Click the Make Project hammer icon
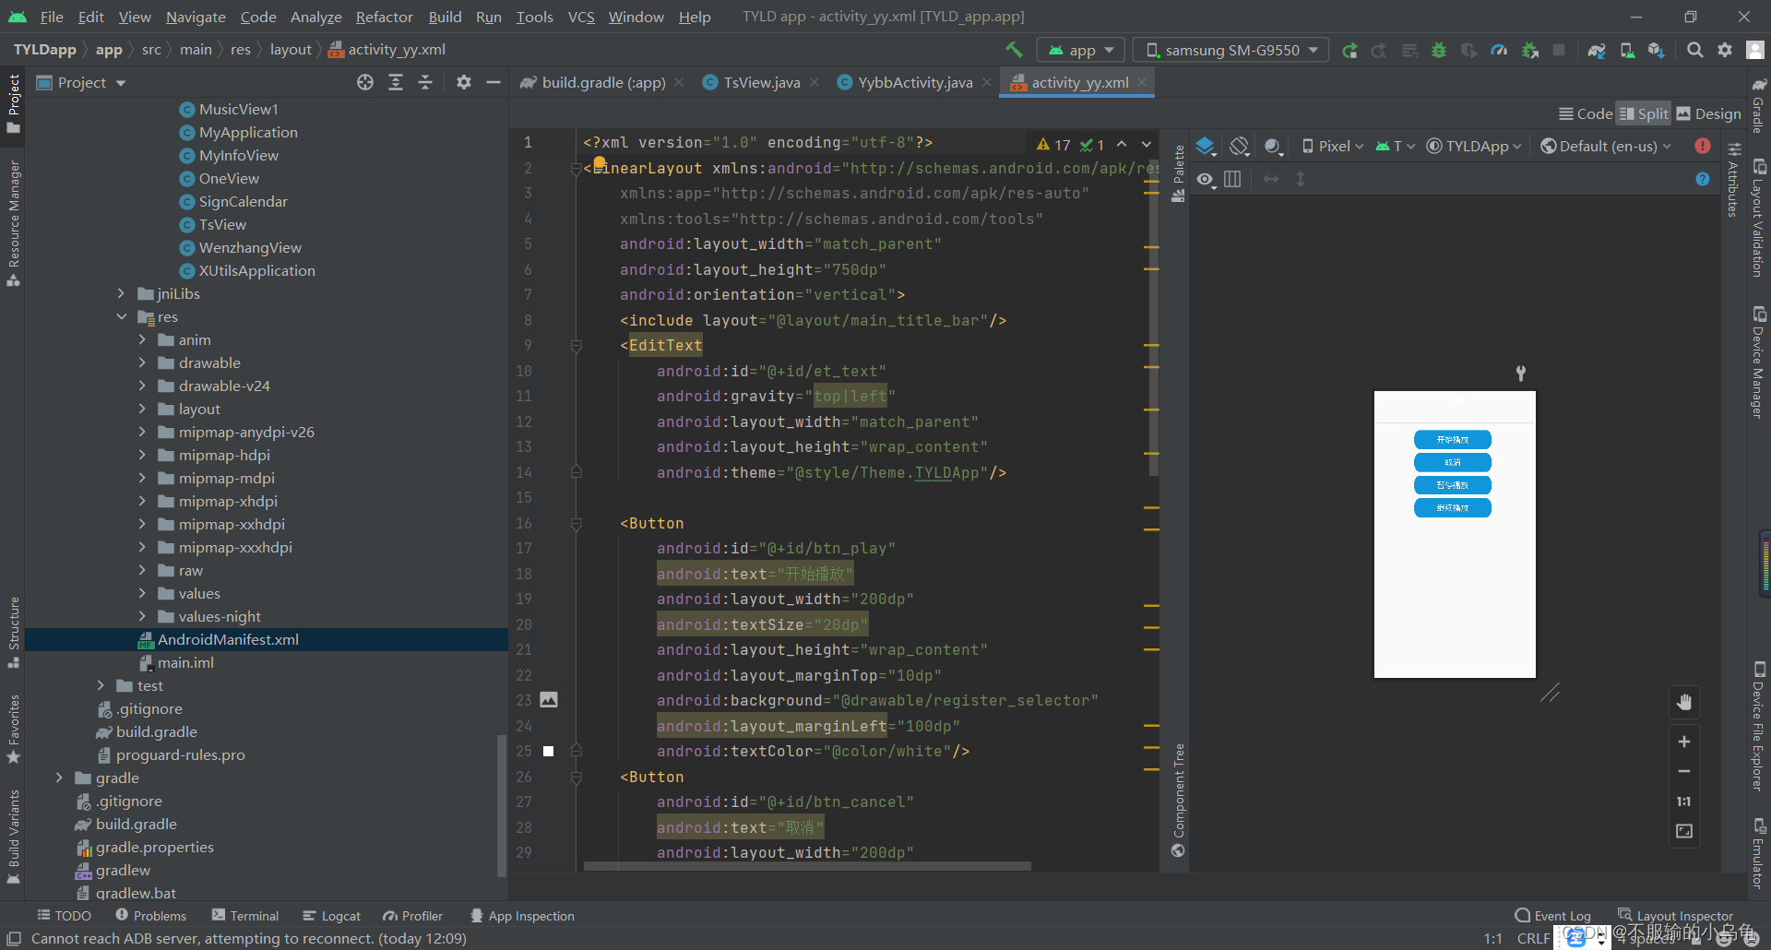The image size is (1771, 950). click(x=1014, y=49)
